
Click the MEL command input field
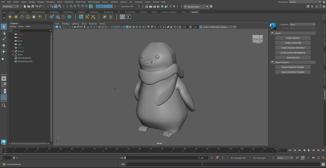tap(164, 164)
